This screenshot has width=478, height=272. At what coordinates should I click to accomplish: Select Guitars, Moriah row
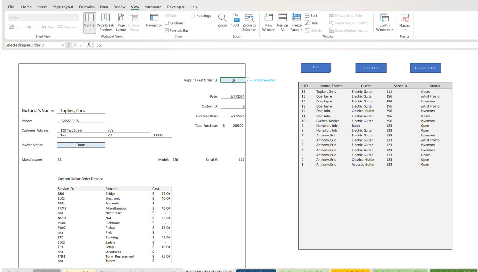click(x=375, y=121)
